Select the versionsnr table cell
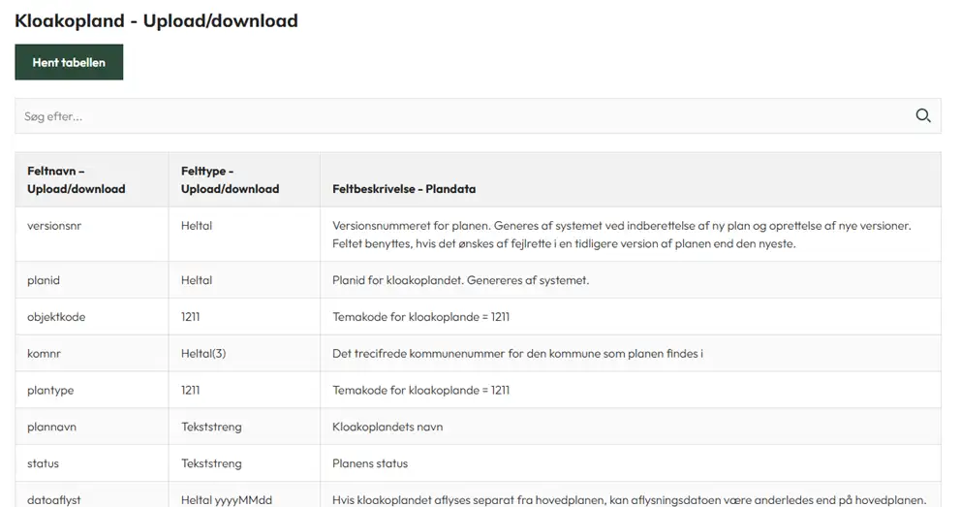The image size is (961, 507). (x=92, y=235)
